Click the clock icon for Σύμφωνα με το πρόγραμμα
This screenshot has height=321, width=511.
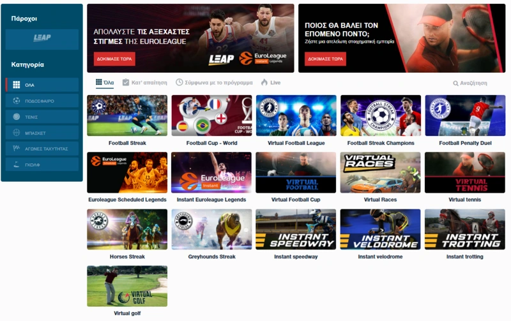click(179, 82)
